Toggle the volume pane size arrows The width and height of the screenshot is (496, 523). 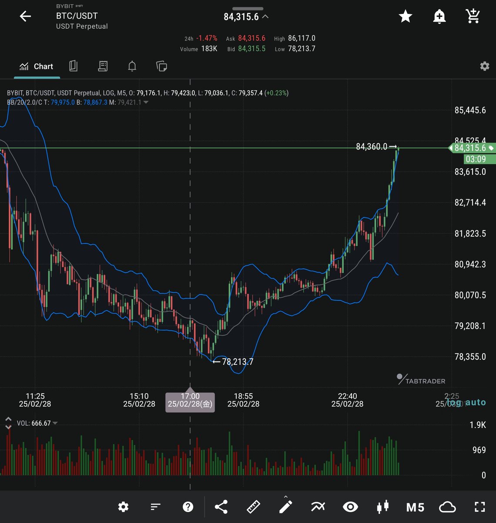tap(8, 423)
